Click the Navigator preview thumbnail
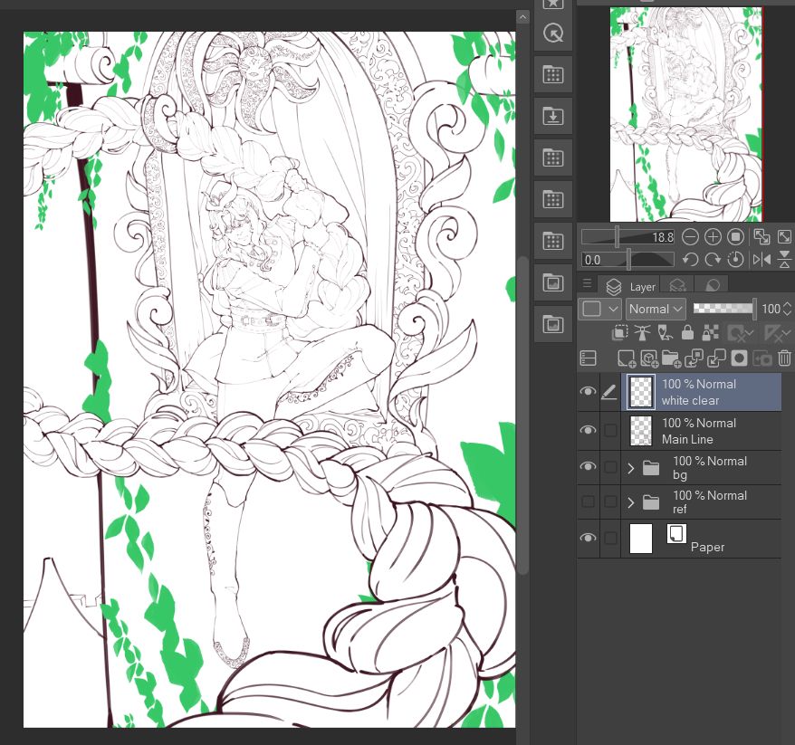 [686, 114]
